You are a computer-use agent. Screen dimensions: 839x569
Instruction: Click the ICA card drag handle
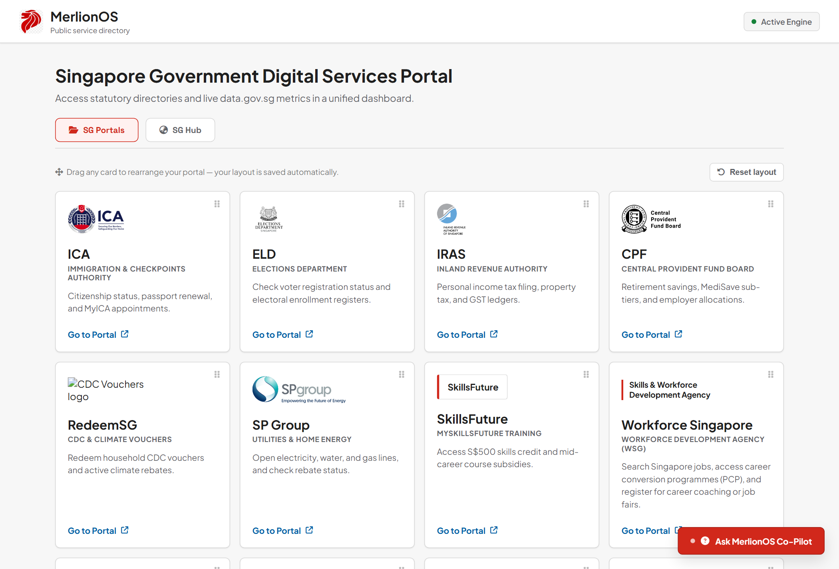(x=217, y=204)
